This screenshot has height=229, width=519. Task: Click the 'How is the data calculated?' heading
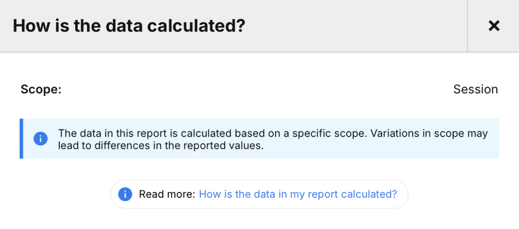pyautogui.click(x=129, y=26)
